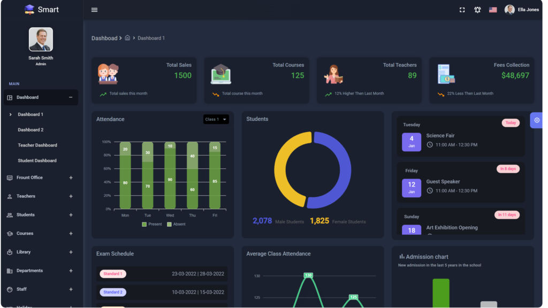Expand the Frount Office submenu

71,178
